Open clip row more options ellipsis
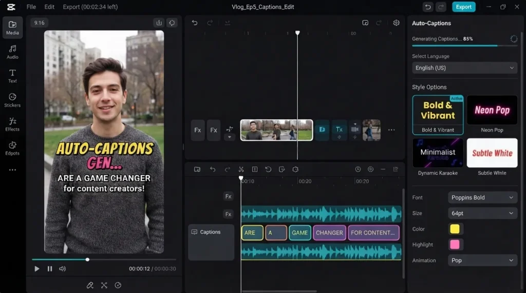This screenshot has height=293, width=526. click(x=391, y=130)
